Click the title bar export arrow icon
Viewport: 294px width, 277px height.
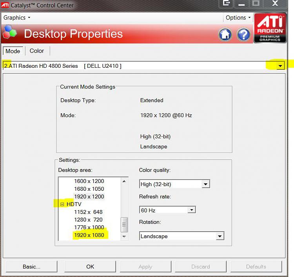point(226,4)
